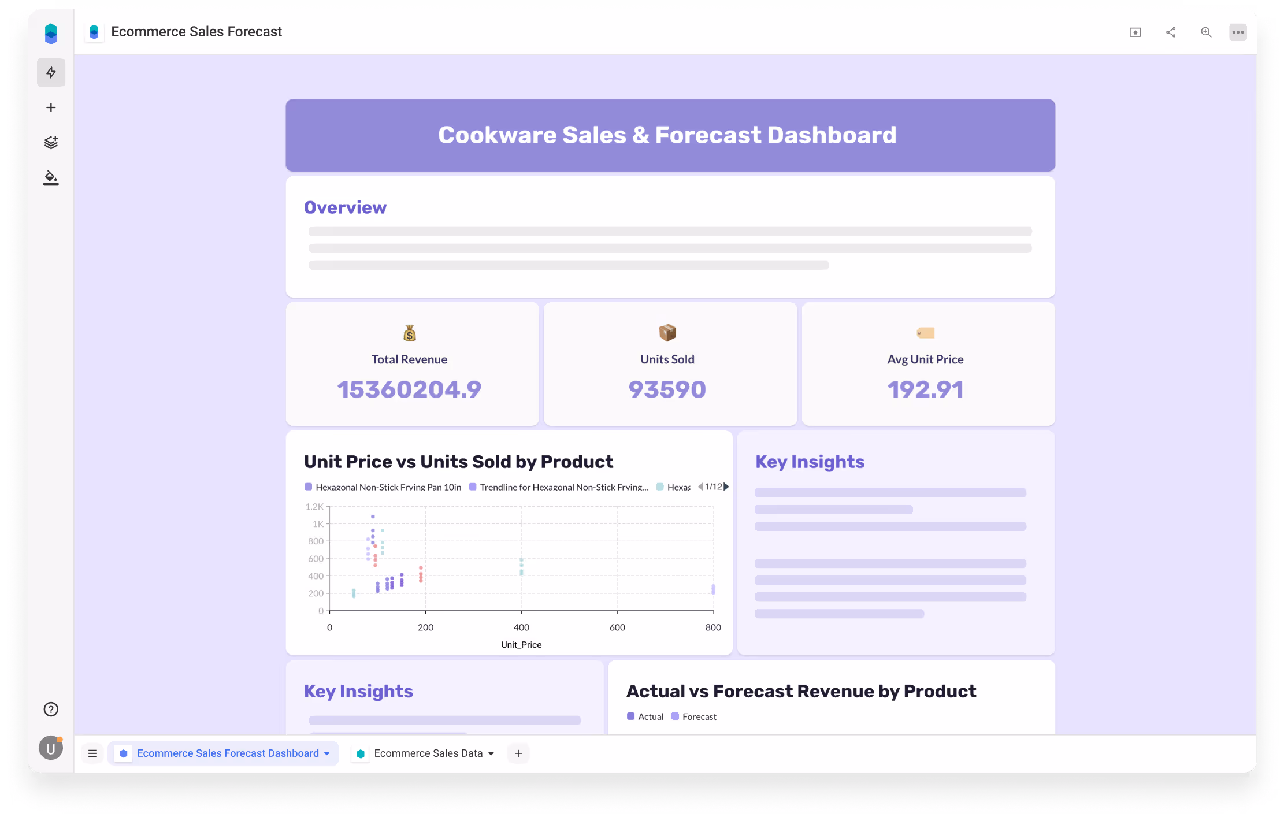Viewport: 1284px width, 817px height.
Task: Expand the Ecommerce Sales Forecast Dashboard tab dropdown arrow
Action: 327,753
